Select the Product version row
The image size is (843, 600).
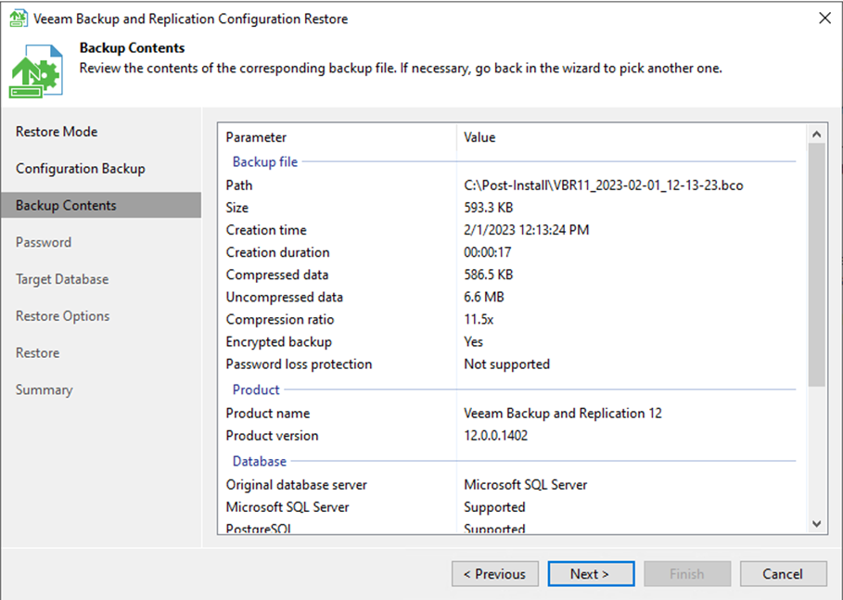coord(510,436)
